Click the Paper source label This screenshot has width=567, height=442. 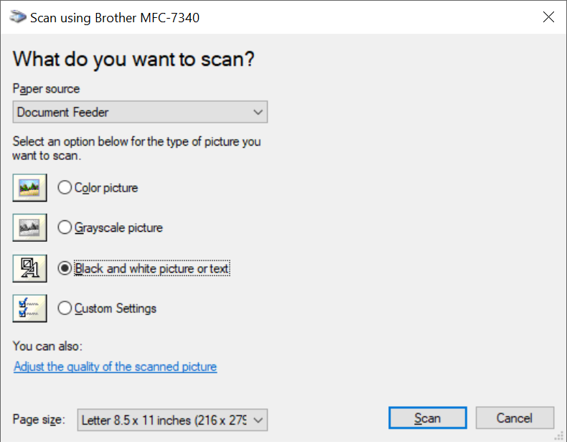[x=46, y=89]
